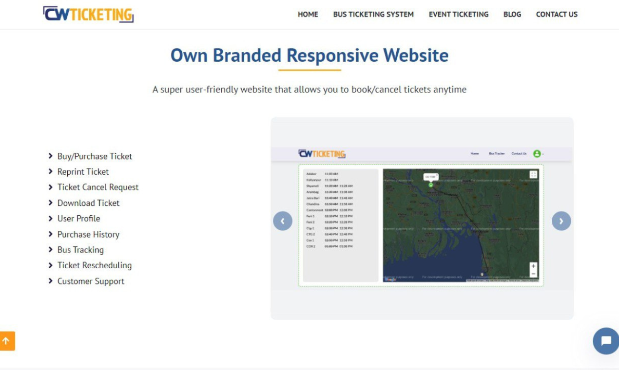The height and width of the screenshot is (370, 619).
Task: Advance carousel with the right arrow button
Action: pyautogui.click(x=561, y=221)
